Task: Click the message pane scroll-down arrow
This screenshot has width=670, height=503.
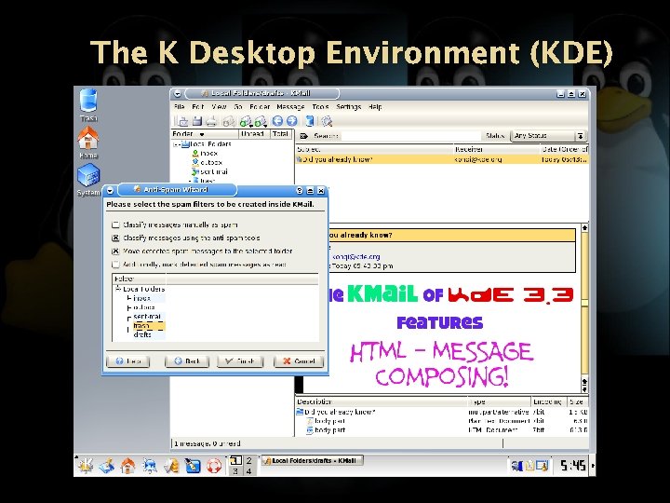Action: click(584, 387)
